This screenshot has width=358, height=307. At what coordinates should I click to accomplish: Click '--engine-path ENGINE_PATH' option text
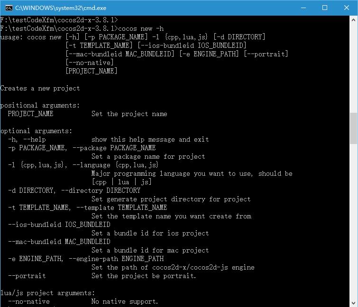[x=116, y=259]
